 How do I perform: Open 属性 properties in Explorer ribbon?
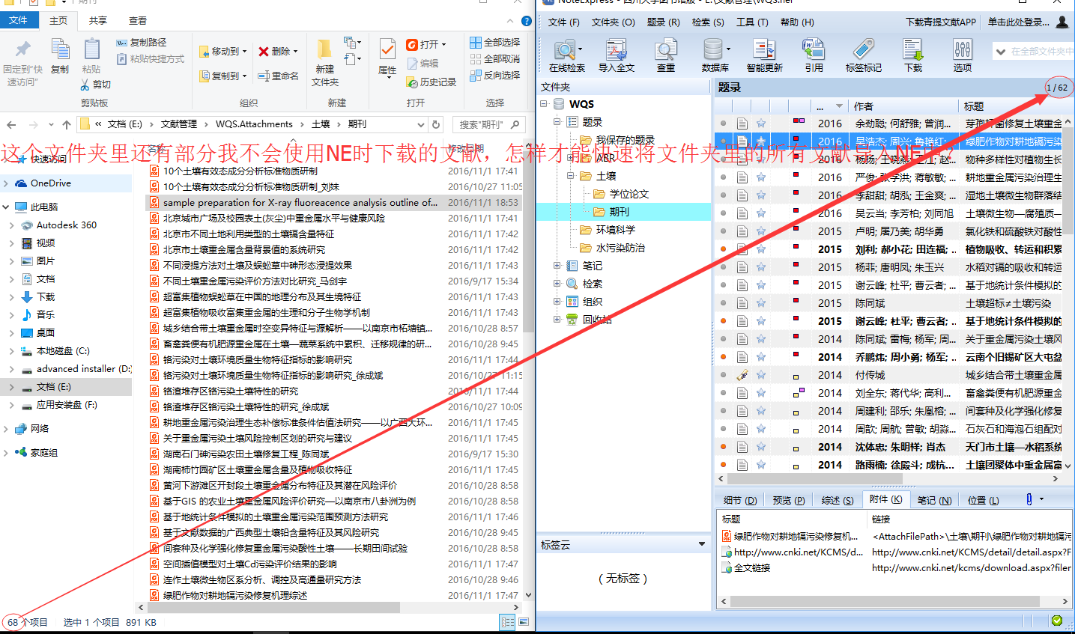[387, 58]
